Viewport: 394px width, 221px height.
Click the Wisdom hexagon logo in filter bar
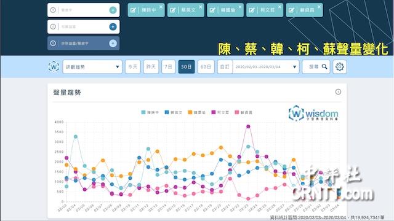pyautogui.click(x=54, y=67)
